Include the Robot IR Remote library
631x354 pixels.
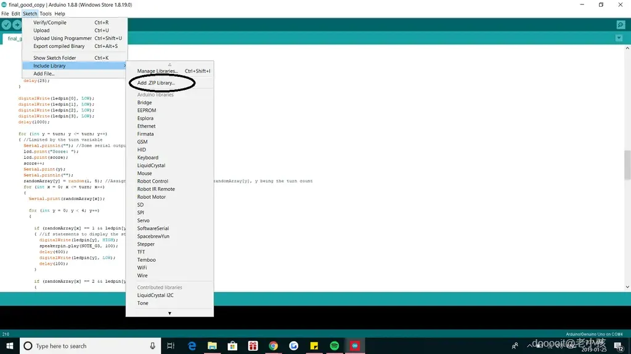click(x=169, y=189)
